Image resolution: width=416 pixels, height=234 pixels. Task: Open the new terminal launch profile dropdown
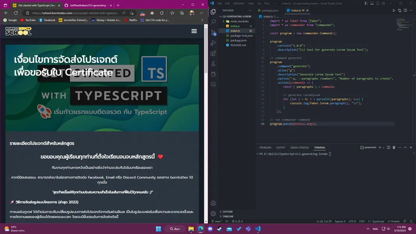click(384, 147)
